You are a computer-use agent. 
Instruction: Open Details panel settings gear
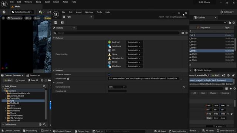[x=187, y=33]
